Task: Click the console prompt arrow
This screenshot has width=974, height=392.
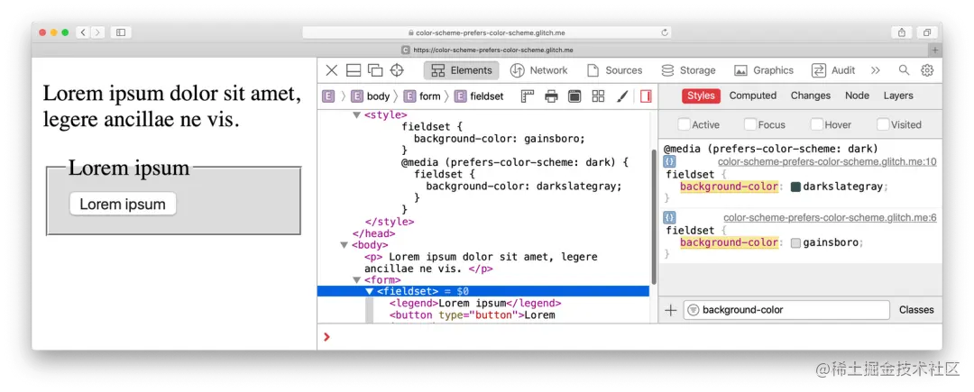Action: coord(326,337)
